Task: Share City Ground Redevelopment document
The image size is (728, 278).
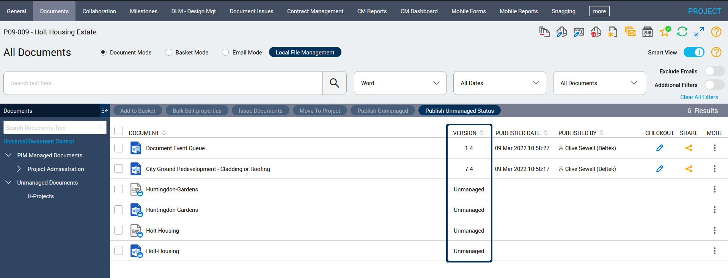Action: point(689,169)
